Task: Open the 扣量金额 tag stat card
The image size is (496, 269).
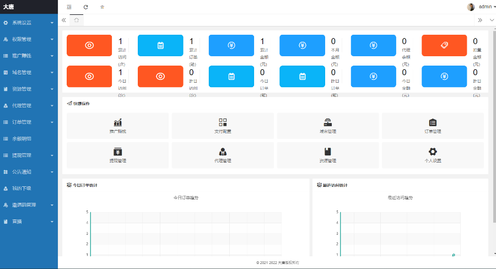Action: (x=444, y=45)
